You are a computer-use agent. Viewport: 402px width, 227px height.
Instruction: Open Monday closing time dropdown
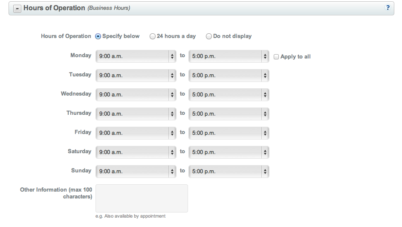coord(229,56)
